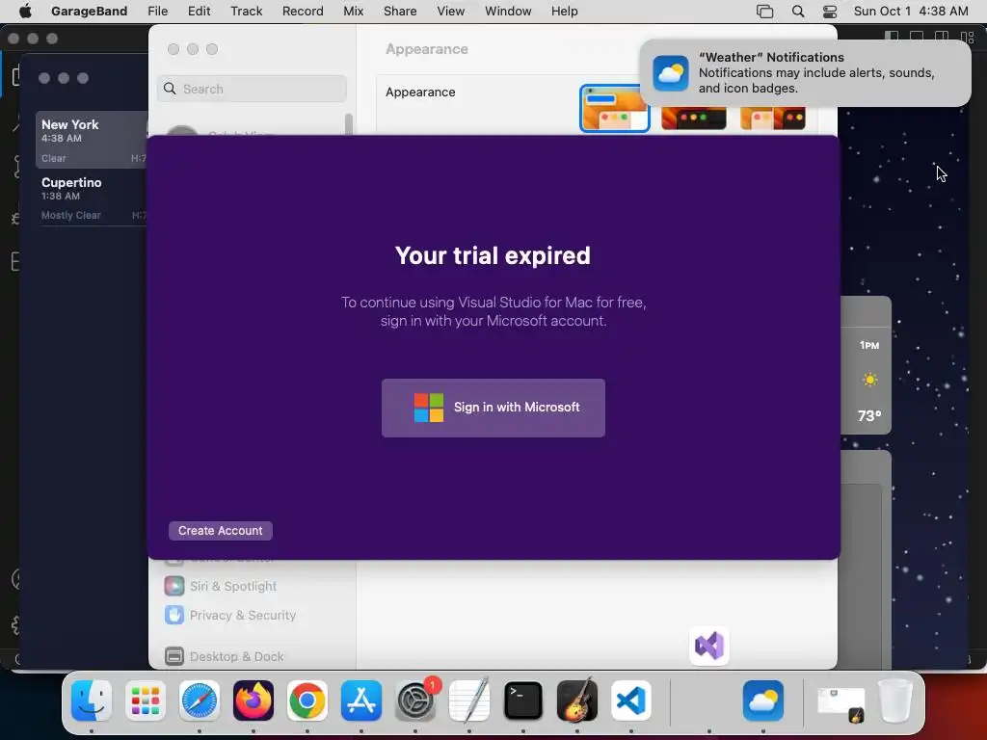Open Launchpad from the Dock

pos(146,700)
